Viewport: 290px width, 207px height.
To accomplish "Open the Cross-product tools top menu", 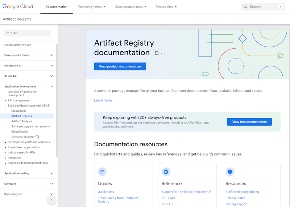I will tap(130, 7).
